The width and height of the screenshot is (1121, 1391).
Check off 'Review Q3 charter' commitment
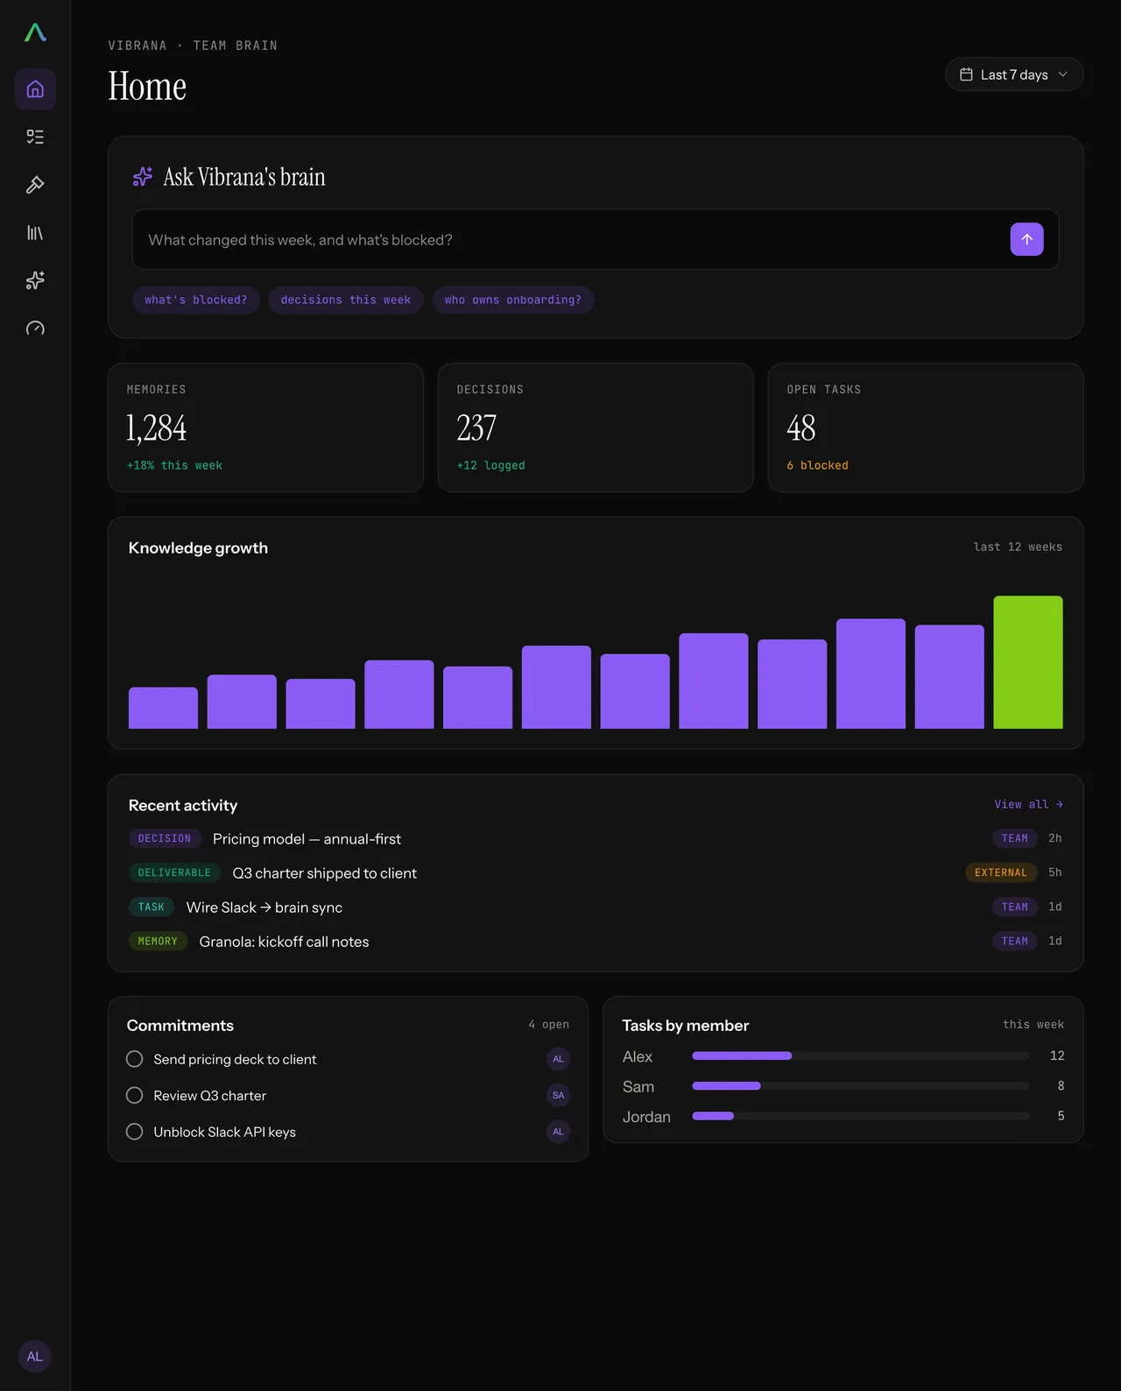tap(135, 1096)
